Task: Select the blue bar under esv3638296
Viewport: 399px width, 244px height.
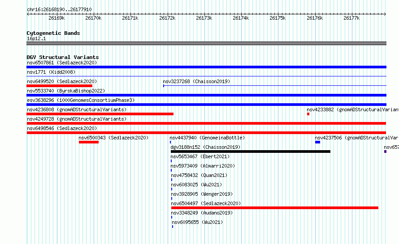Action: coord(206,105)
